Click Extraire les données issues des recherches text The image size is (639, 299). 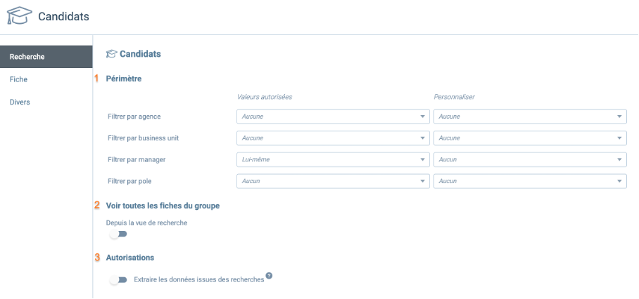click(x=199, y=280)
